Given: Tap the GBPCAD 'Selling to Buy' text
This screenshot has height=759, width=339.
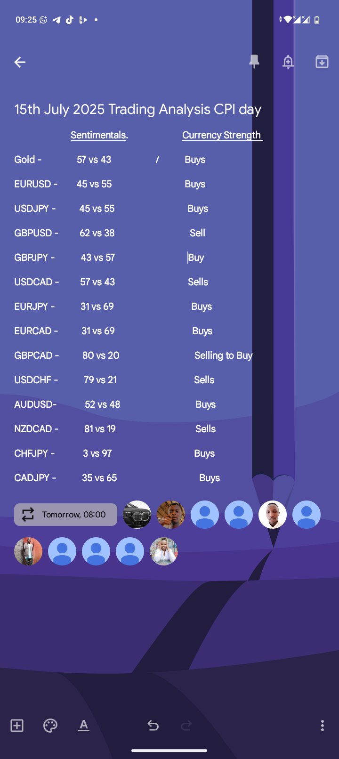Looking at the screenshot, I should coord(224,355).
